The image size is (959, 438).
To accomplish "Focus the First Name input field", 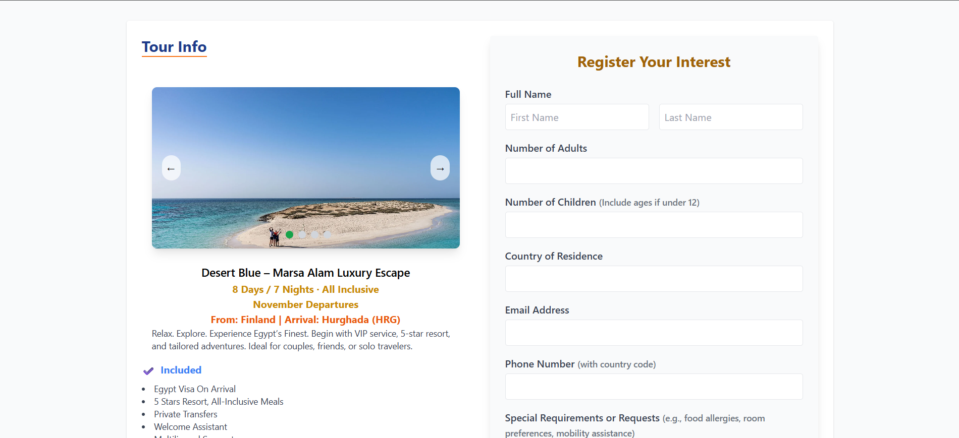I will click(x=576, y=117).
